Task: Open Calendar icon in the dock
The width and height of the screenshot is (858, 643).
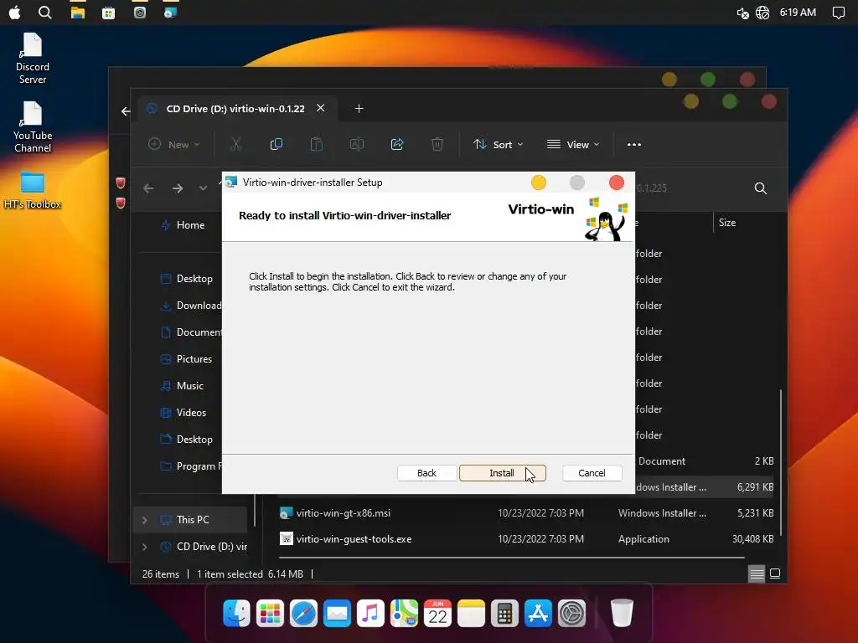Action: click(x=437, y=613)
